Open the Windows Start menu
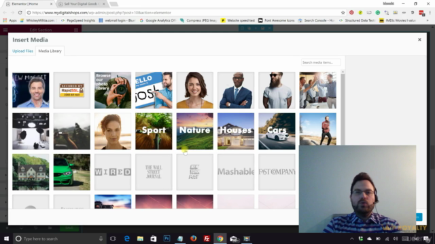 pyautogui.click(x=6, y=239)
